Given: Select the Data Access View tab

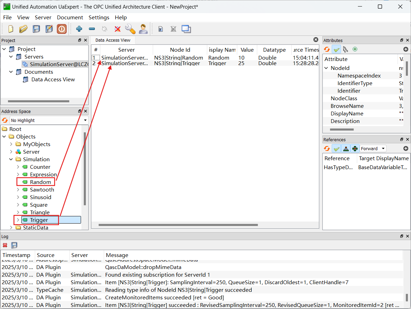Looking at the screenshot, I should (x=113, y=40).
